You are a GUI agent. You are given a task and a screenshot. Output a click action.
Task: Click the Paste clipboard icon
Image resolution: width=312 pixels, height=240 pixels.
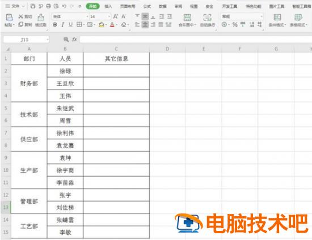(x=9, y=18)
